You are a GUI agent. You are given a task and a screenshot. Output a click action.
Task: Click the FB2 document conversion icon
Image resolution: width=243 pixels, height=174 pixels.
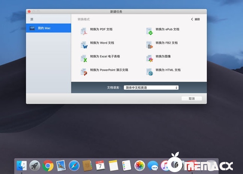[150, 45]
